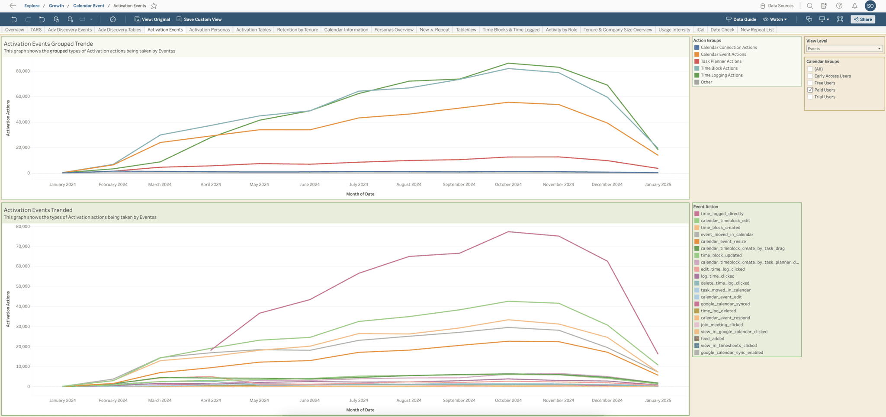Click the Share button

pyautogui.click(x=863, y=19)
